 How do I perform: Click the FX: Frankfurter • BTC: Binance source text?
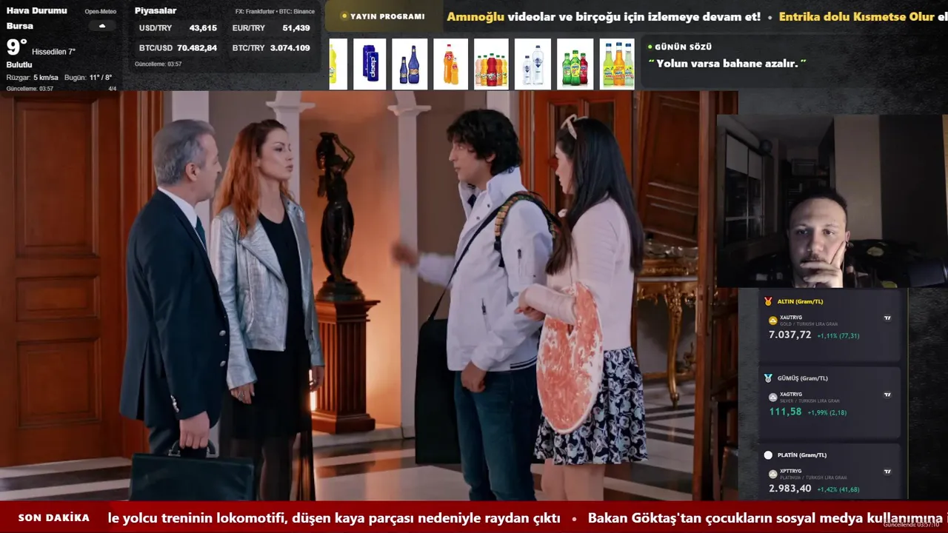(275, 12)
